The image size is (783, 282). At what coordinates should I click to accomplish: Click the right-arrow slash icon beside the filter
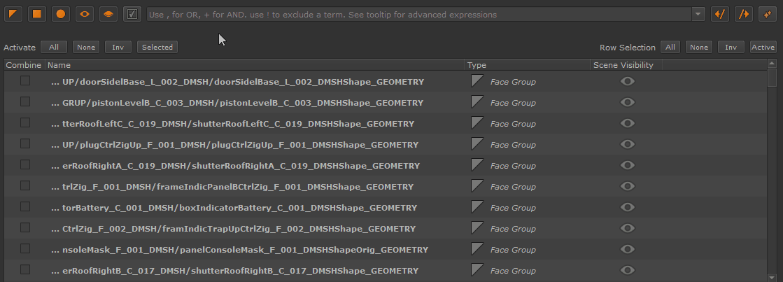point(743,14)
